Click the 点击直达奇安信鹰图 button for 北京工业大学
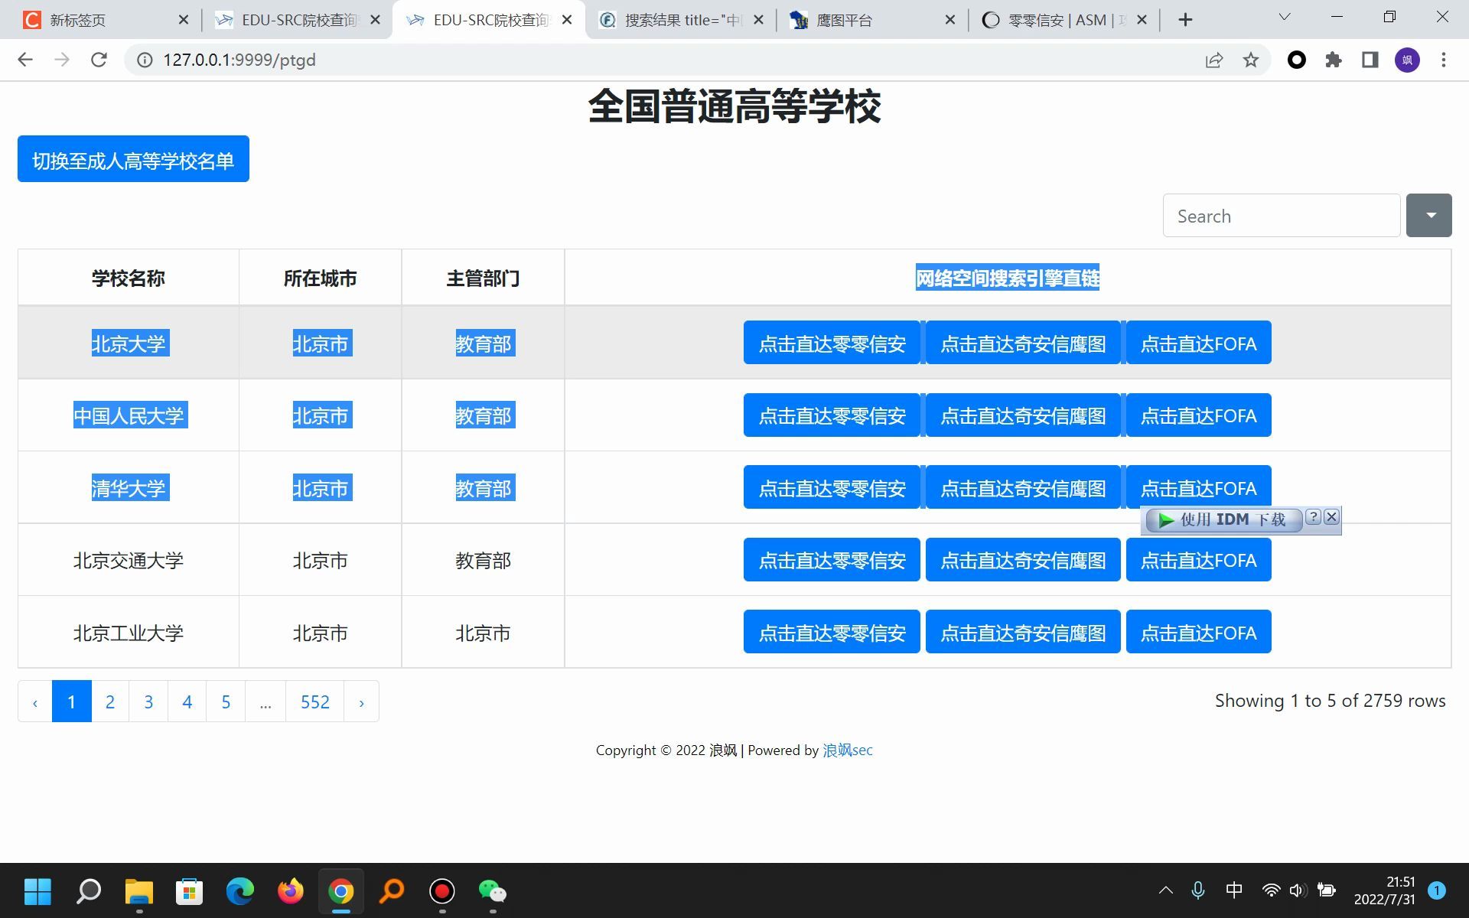This screenshot has height=918, width=1469. tap(1021, 633)
